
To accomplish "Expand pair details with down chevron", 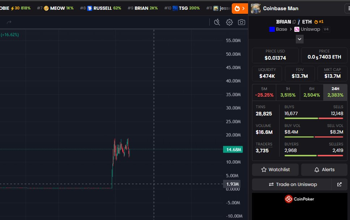I will 299,39.
